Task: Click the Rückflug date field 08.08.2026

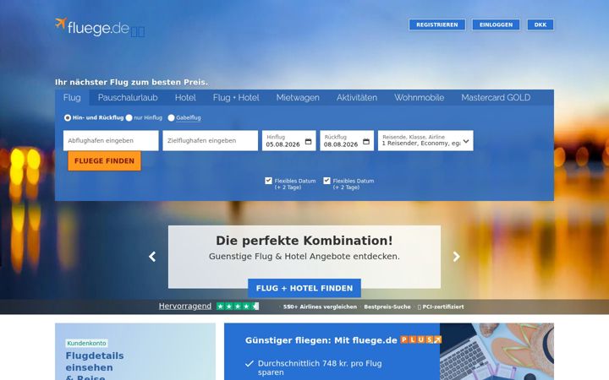Action: (x=347, y=140)
